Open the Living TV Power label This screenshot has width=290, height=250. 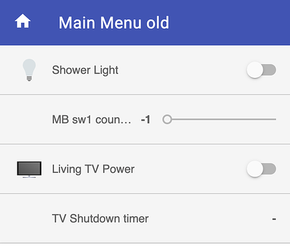pos(93,169)
